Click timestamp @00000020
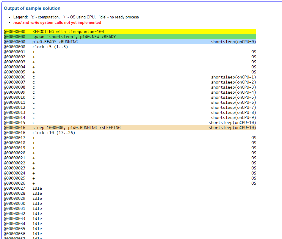The image size is (282, 239). point(15,153)
